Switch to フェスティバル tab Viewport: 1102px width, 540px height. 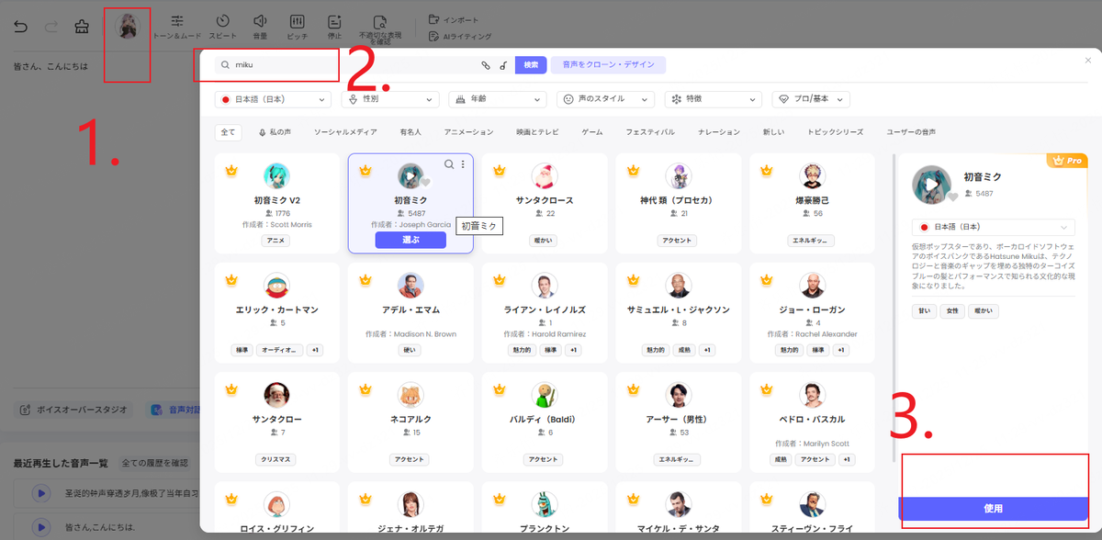tap(649, 132)
